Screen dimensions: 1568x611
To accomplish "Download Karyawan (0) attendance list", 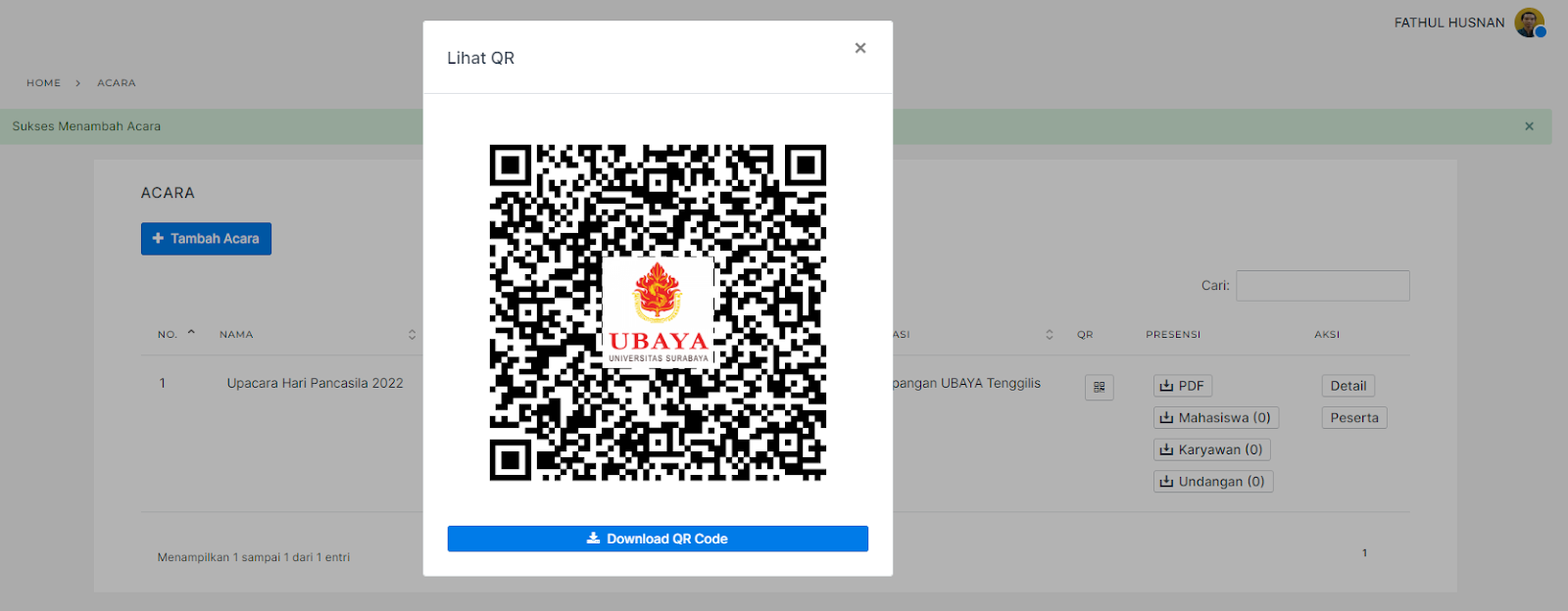I will [x=1211, y=449].
